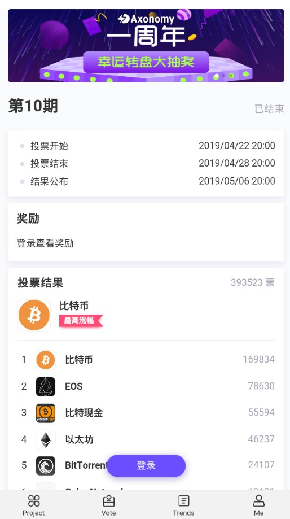Select the active banner pagination dot
The image size is (290, 519).
(x=216, y=76)
